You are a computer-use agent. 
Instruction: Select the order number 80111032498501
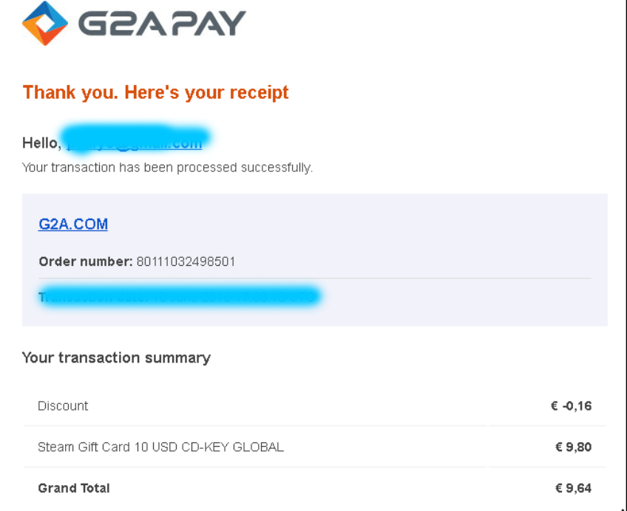click(186, 261)
